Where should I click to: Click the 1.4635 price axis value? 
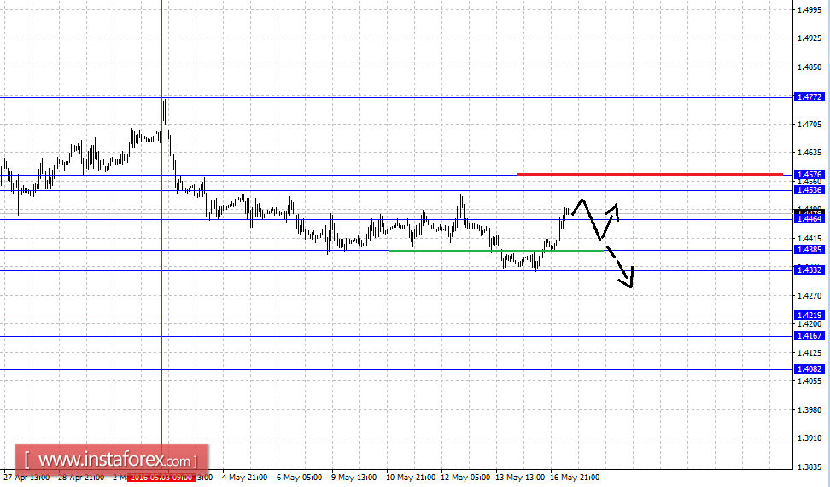click(x=810, y=154)
